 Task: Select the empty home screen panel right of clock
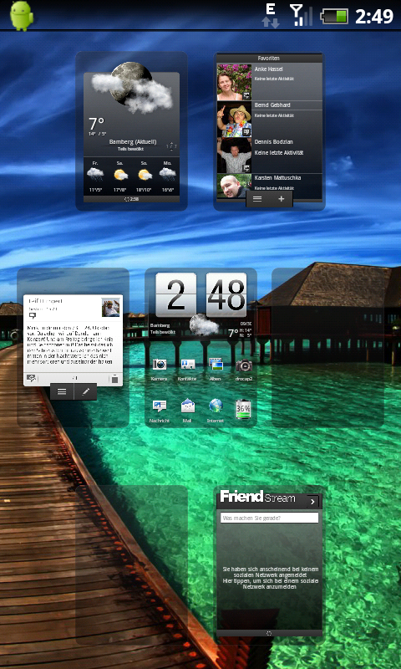(327, 347)
